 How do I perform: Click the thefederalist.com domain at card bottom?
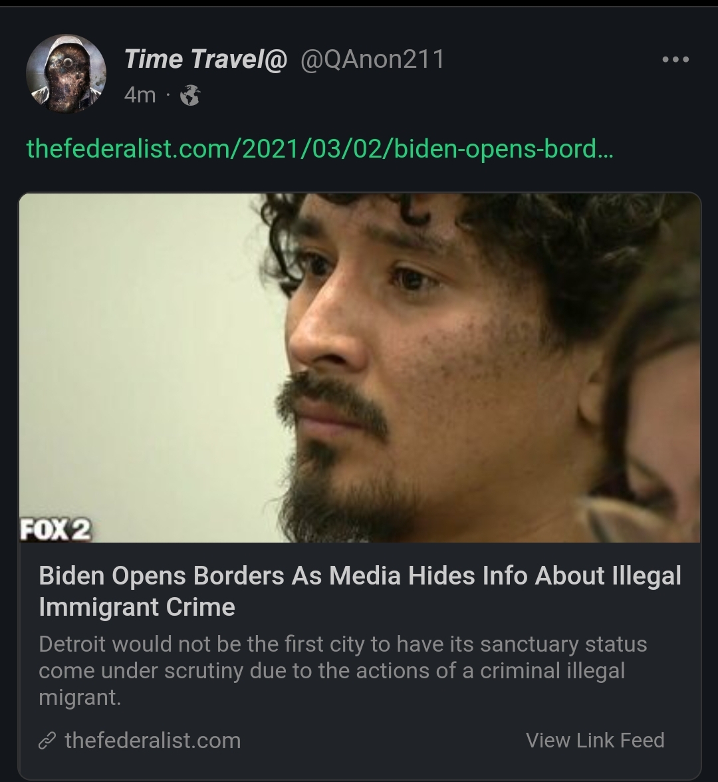pyautogui.click(x=153, y=741)
